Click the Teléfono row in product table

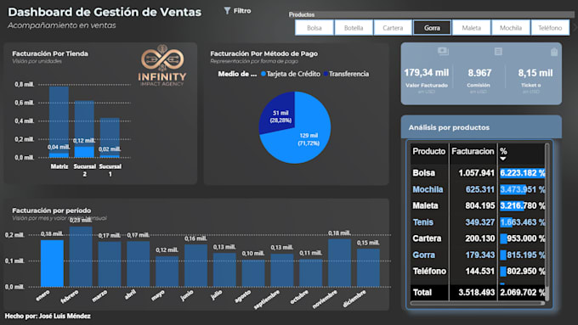point(478,272)
